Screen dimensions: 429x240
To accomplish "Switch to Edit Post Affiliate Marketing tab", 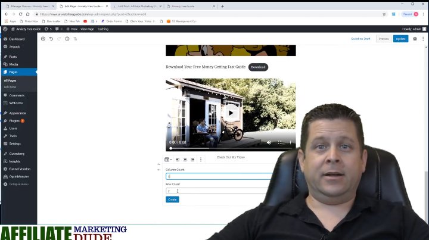I will point(138,6).
